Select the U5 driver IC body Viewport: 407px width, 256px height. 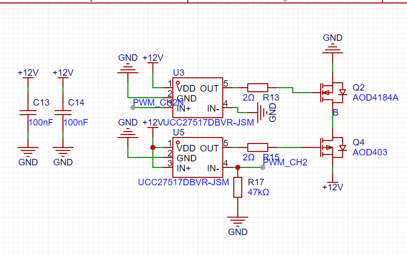[198, 157]
